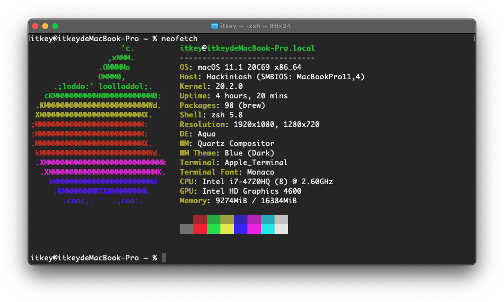Click the Apple logo ASCII art
Image resolution: width=504 pixels, height=302 pixels.
[x=99, y=124]
